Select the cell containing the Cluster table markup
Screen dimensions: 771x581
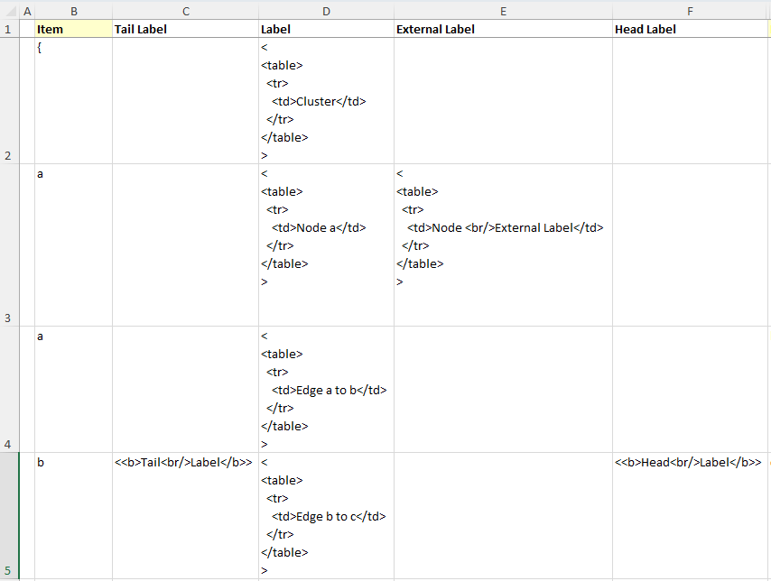326,101
